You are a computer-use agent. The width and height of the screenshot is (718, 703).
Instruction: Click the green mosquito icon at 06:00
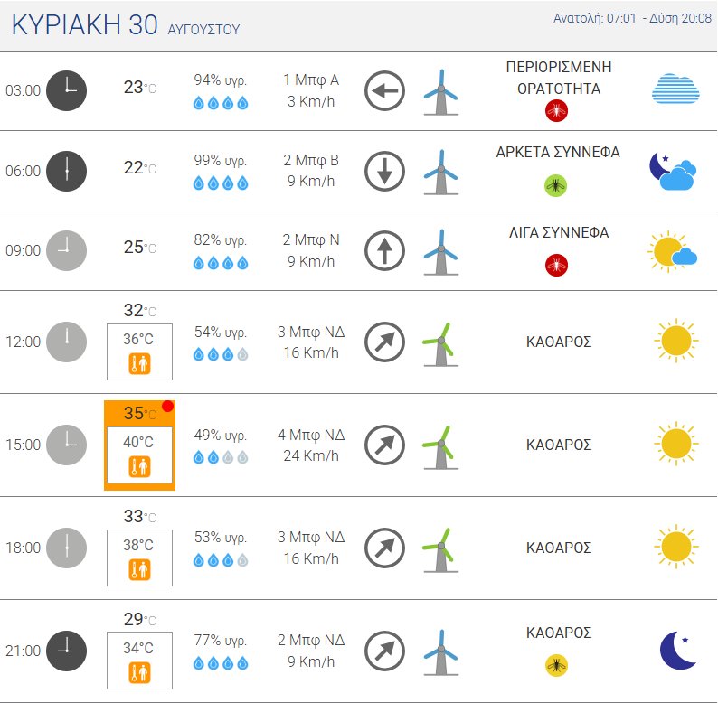click(x=556, y=186)
